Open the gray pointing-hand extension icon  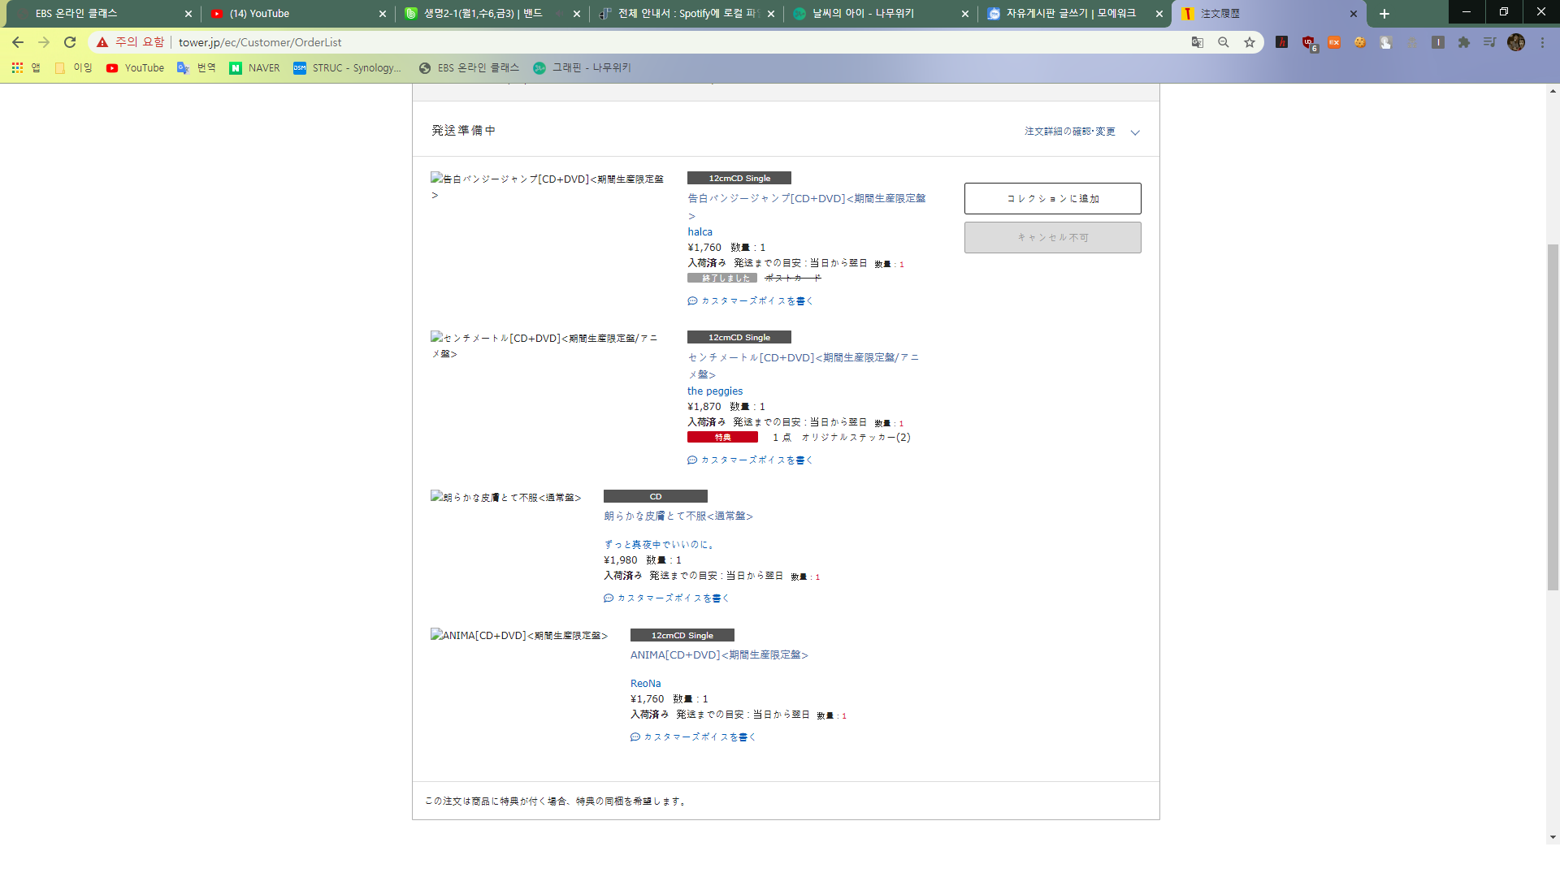1386,42
